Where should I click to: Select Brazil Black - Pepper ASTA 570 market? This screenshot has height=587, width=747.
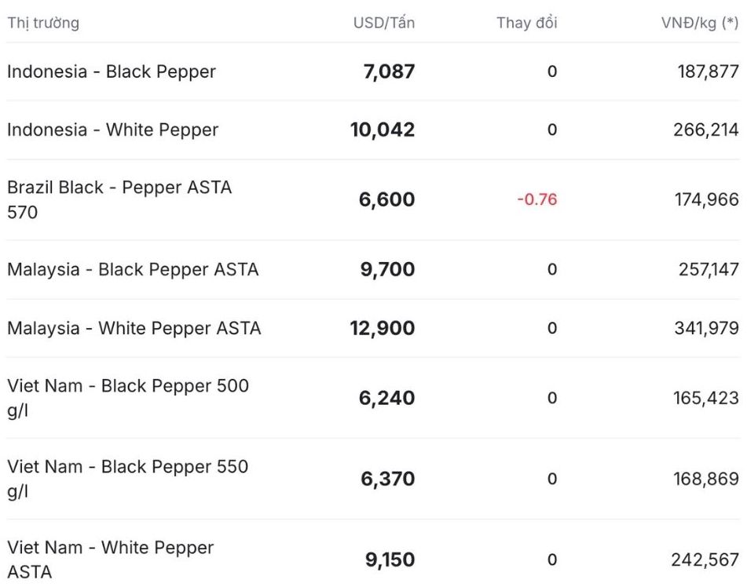[119, 199]
